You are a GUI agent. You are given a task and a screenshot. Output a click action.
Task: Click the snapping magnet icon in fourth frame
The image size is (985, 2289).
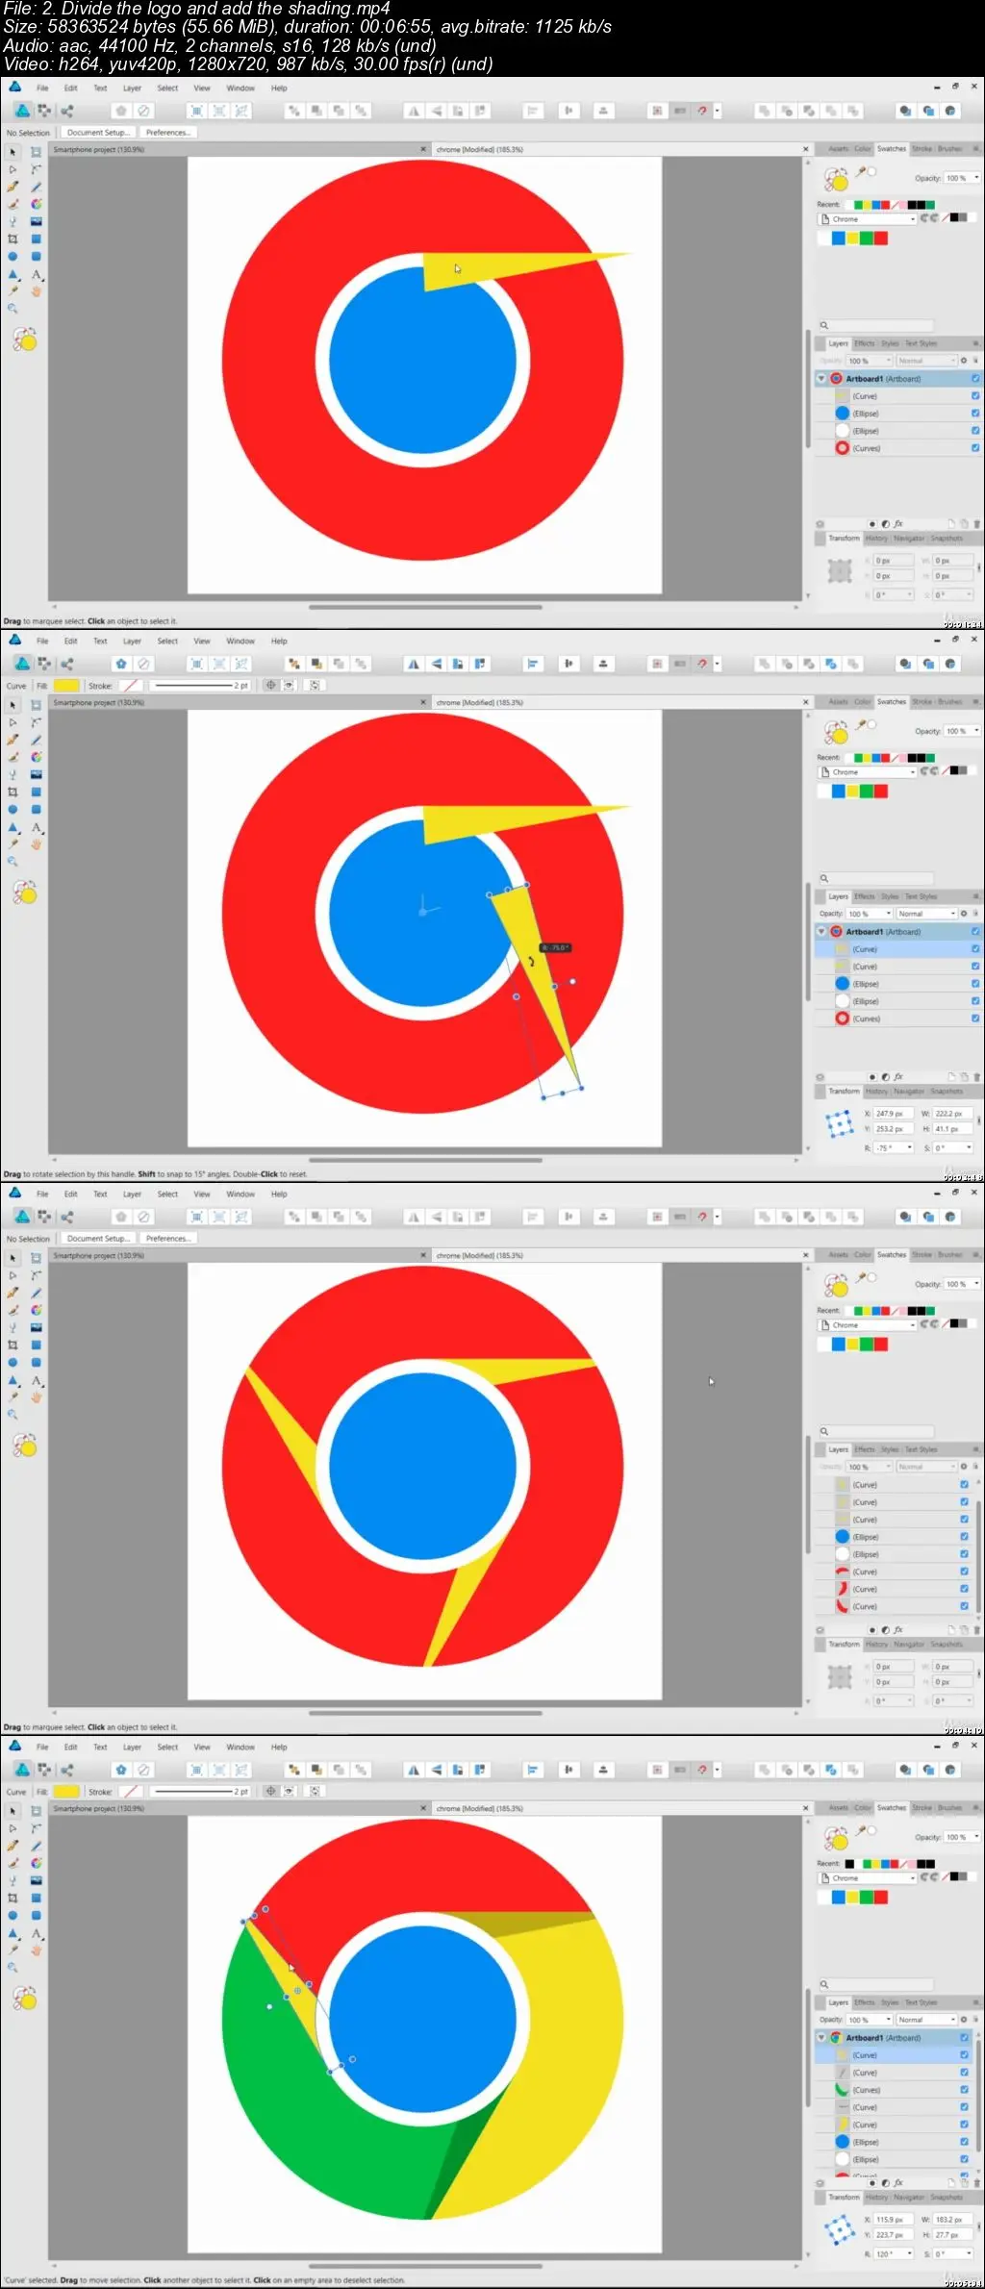pos(702,1770)
